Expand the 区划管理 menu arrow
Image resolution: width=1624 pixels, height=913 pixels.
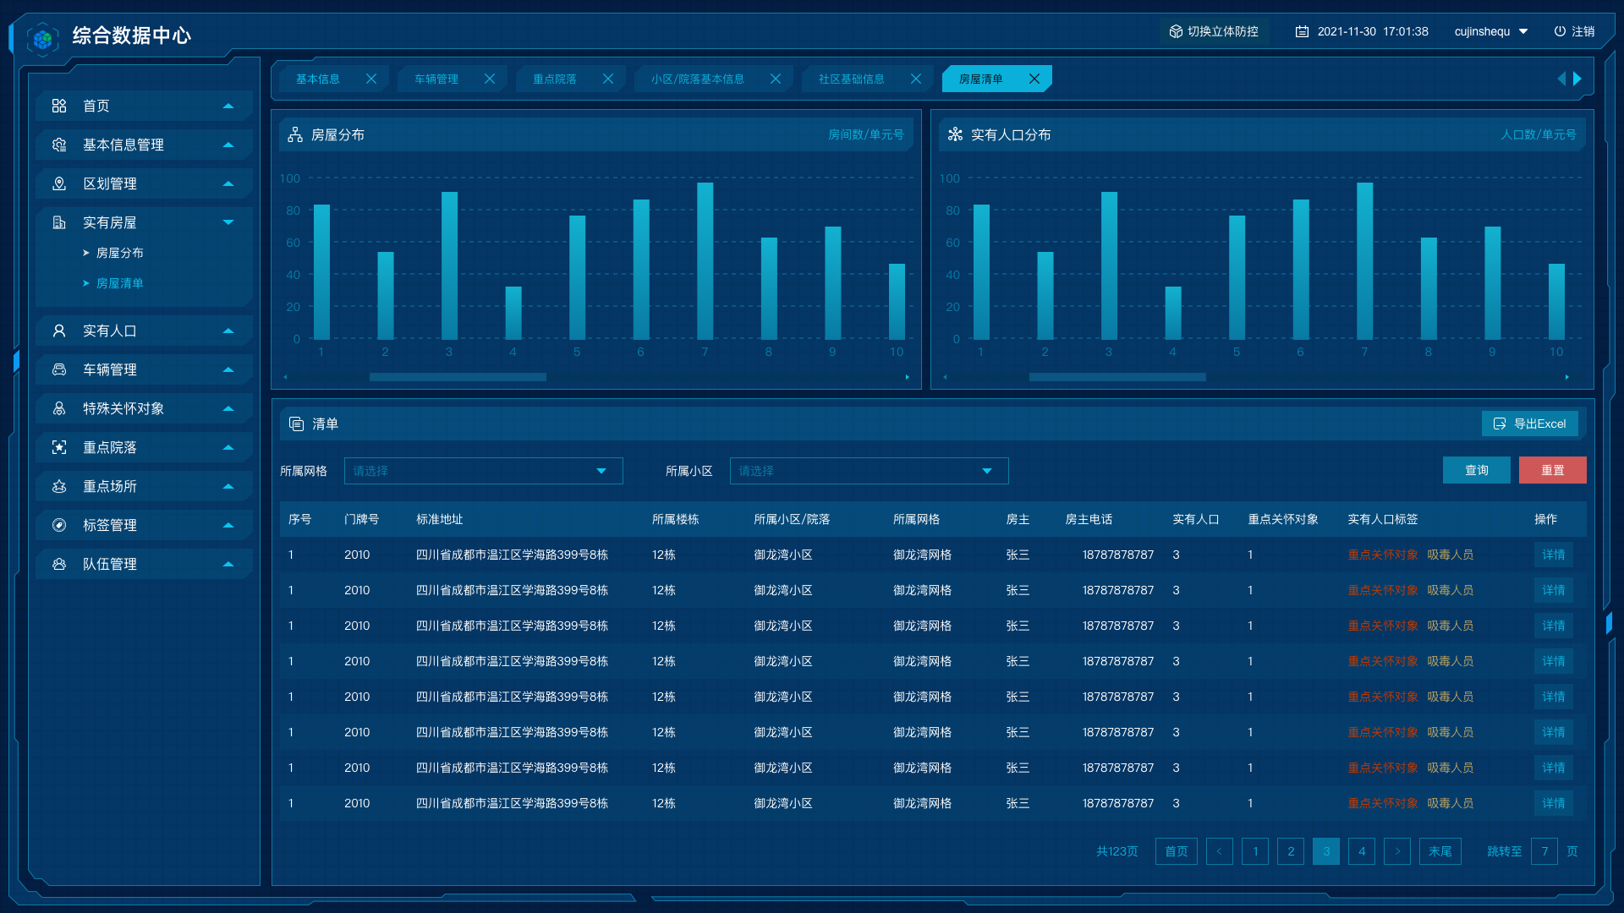tap(228, 183)
